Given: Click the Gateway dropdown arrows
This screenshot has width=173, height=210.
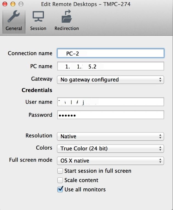Looking at the screenshot, I should pyautogui.click(x=160, y=80).
